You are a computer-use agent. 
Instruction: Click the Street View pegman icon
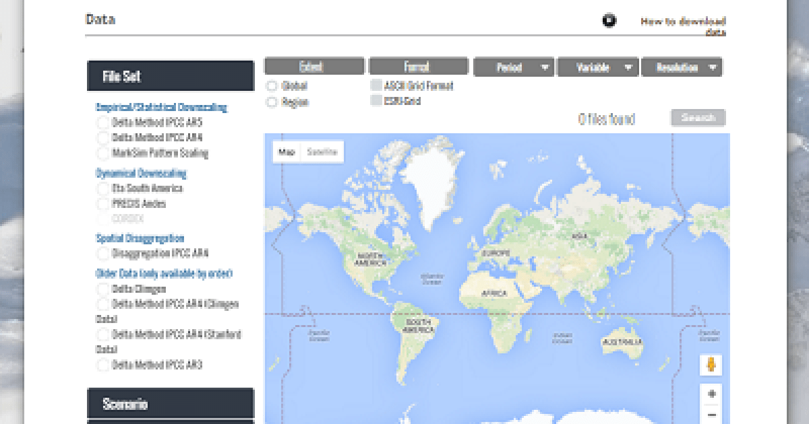(711, 365)
